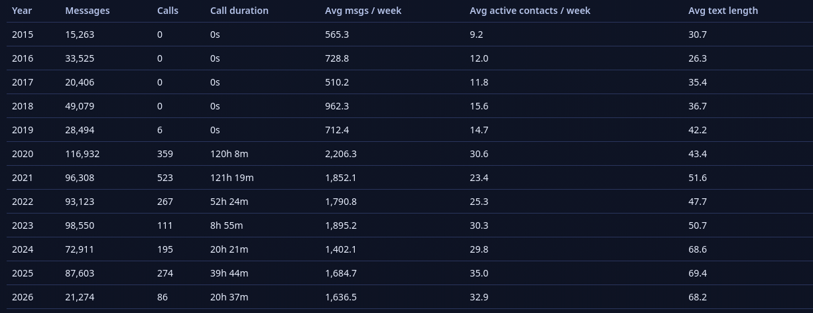
Task: Click the 2,206.3 avg msgs value
Action: (x=341, y=154)
